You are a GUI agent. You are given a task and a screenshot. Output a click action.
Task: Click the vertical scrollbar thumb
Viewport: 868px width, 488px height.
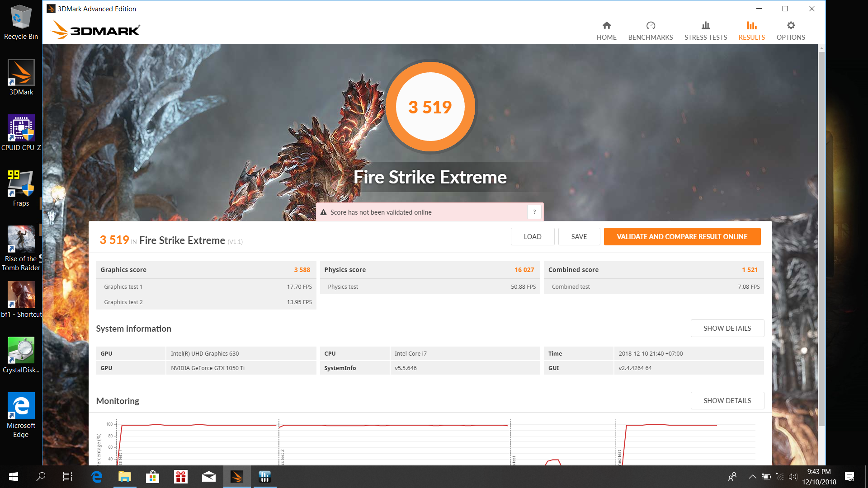(821, 239)
